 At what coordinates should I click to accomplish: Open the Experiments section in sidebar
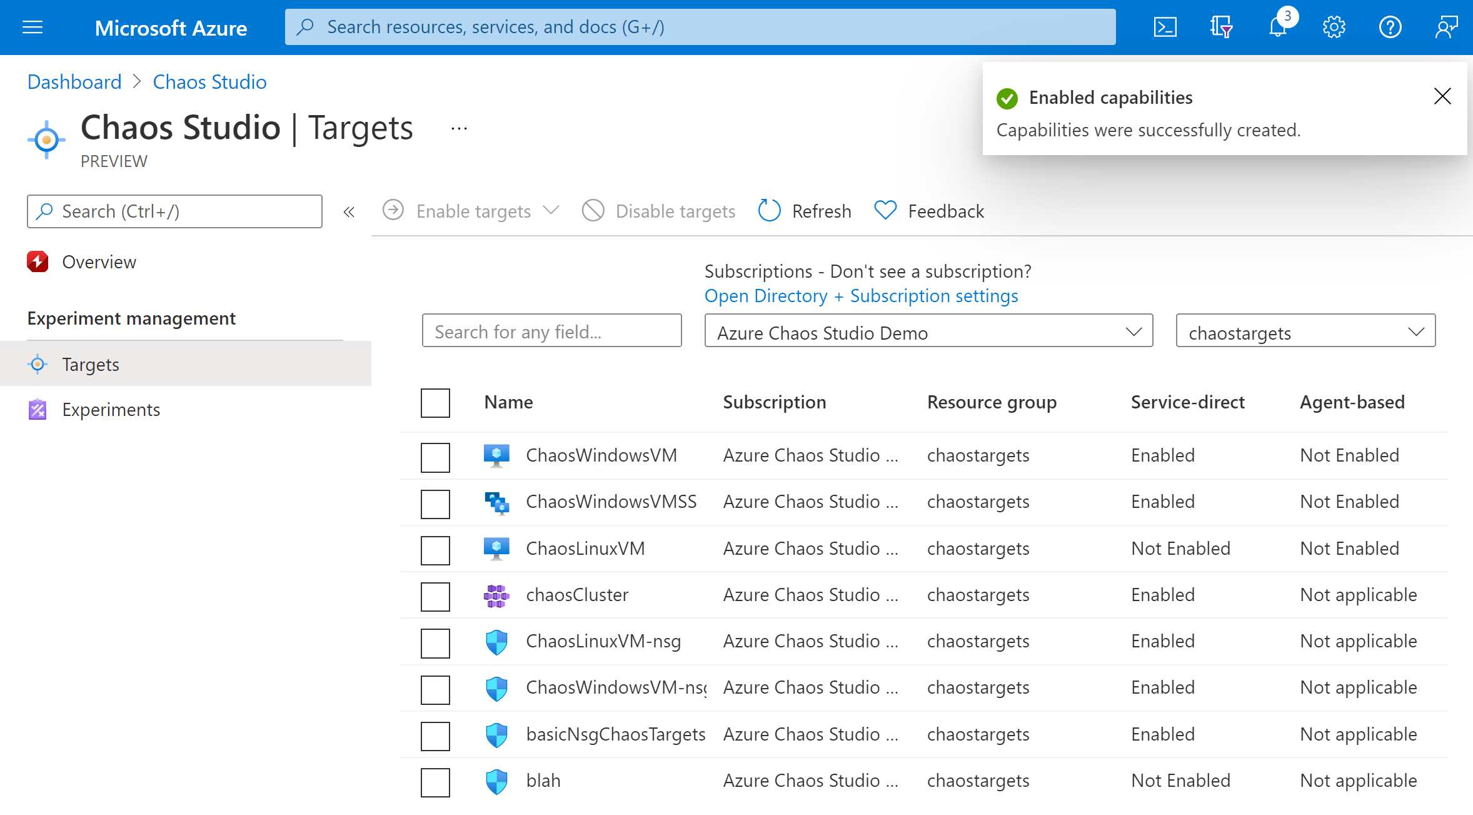(x=111, y=408)
